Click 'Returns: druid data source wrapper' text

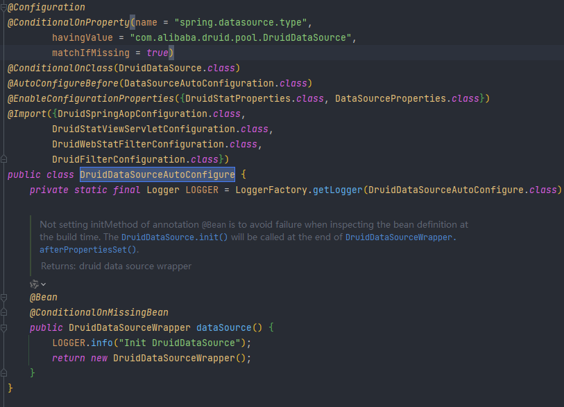click(116, 266)
